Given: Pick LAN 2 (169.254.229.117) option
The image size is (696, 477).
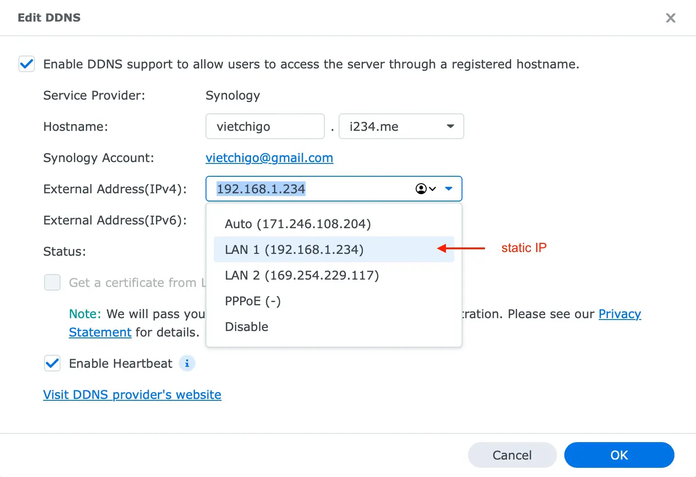Looking at the screenshot, I should pos(302,275).
